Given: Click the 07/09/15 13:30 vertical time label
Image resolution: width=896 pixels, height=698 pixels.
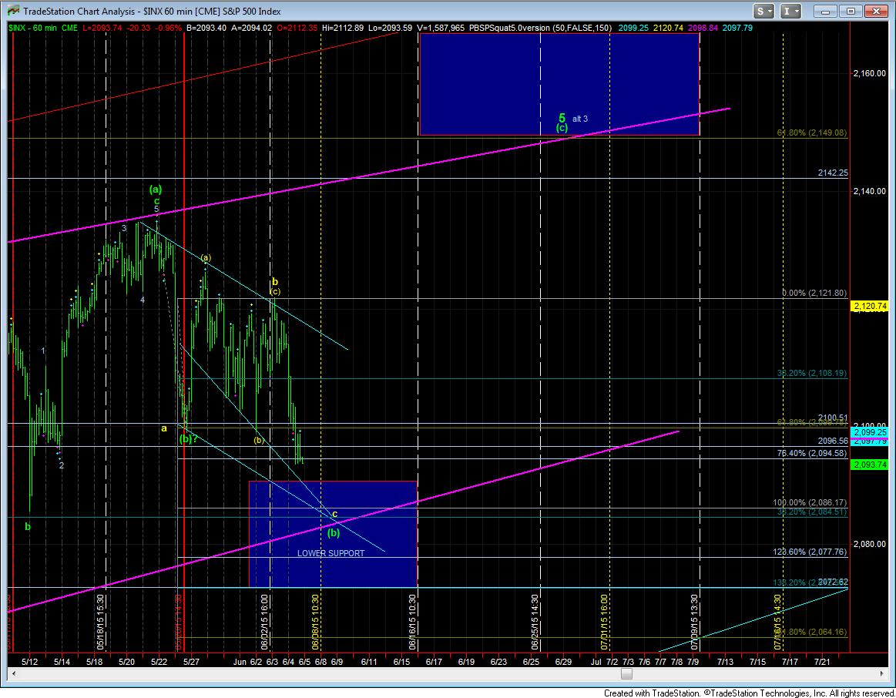Looking at the screenshot, I should click(x=695, y=622).
